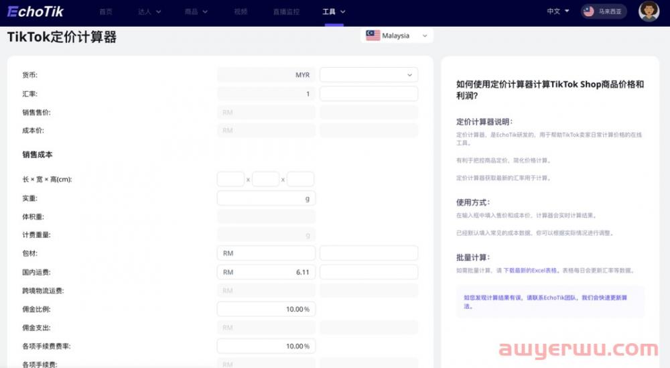Viewport: 670px width, 368px height.
Task: Open the 达人 navigation menu
Action: (x=149, y=11)
